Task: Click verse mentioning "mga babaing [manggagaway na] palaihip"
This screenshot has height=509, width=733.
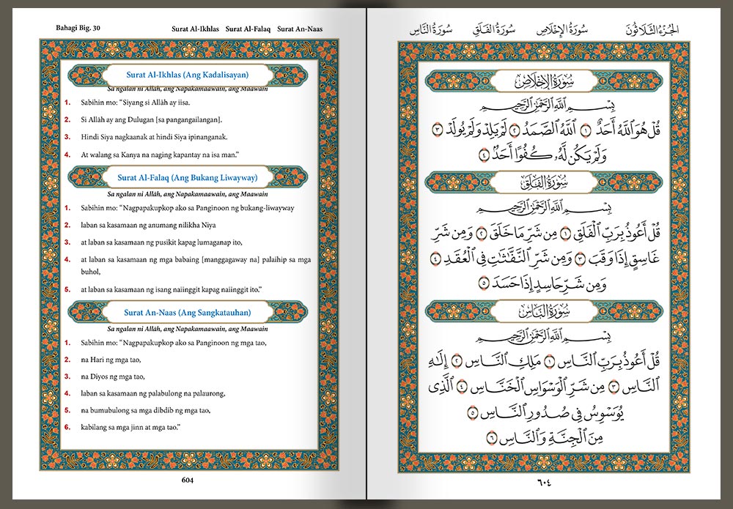Action: [x=196, y=265]
